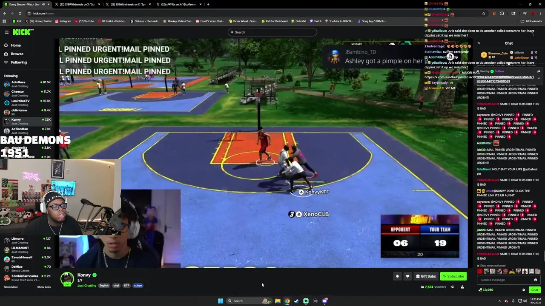Image resolution: width=545 pixels, height=306 pixels.
Task: Click the pinned Twitter status link
Action: click(505, 79)
